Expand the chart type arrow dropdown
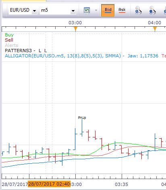The image size is (166, 190). coord(96,11)
